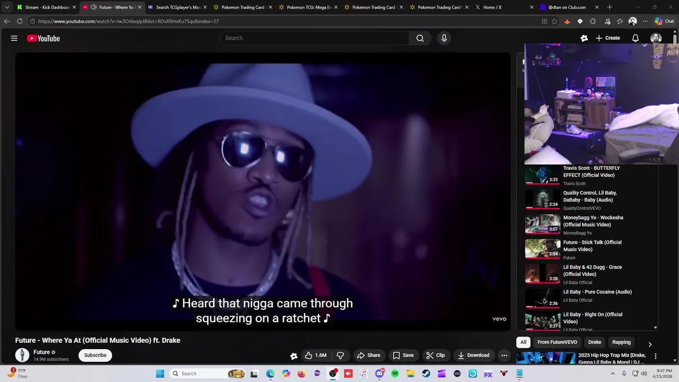Viewport: 679px width, 382px height.
Task: Click the Future channel name link
Action: pyautogui.click(x=41, y=352)
